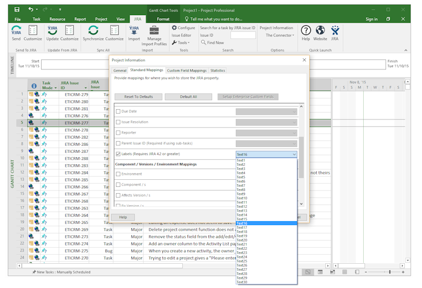Switch to the Resource ribbon tab
Viewport: 422px width, 288px height.
57,19
